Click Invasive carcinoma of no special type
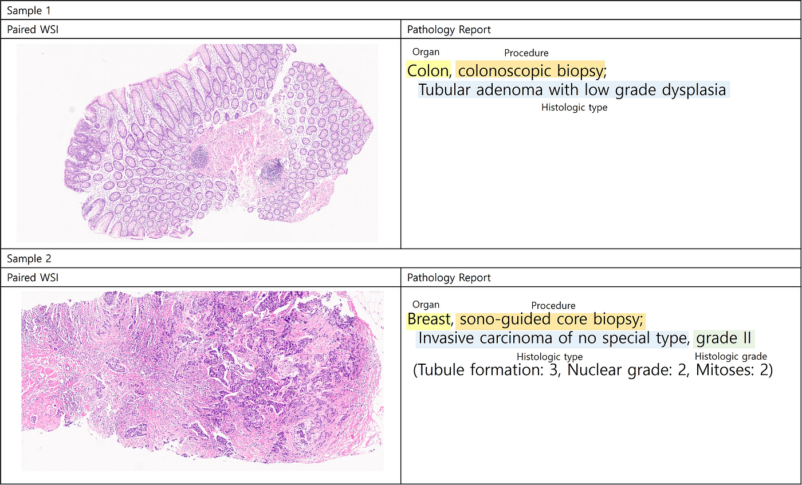 tap(553, 338)
